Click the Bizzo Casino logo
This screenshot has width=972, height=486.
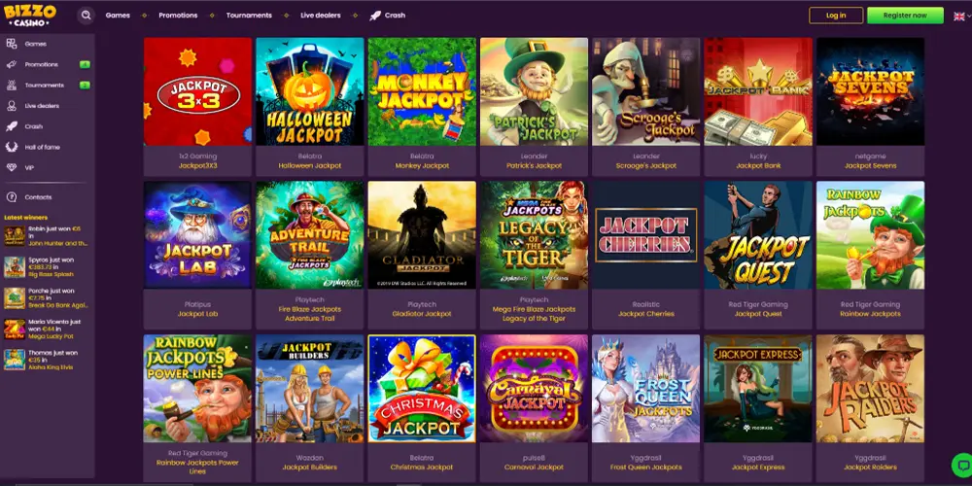[x=30, y=15]
